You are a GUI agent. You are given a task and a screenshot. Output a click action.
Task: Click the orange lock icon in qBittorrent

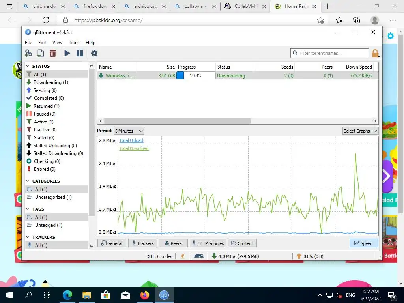pos(375,53)
